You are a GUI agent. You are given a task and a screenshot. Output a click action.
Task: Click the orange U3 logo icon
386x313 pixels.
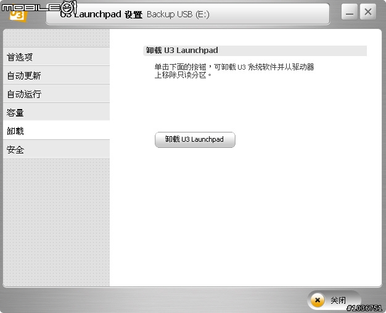coord(18,16)
